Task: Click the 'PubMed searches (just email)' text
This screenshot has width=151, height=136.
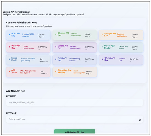Action: pos(28,60)
